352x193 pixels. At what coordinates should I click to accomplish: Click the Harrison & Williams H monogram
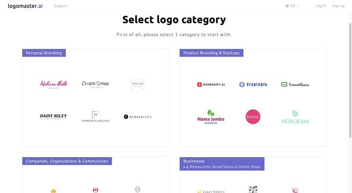[x=95, y=114]
